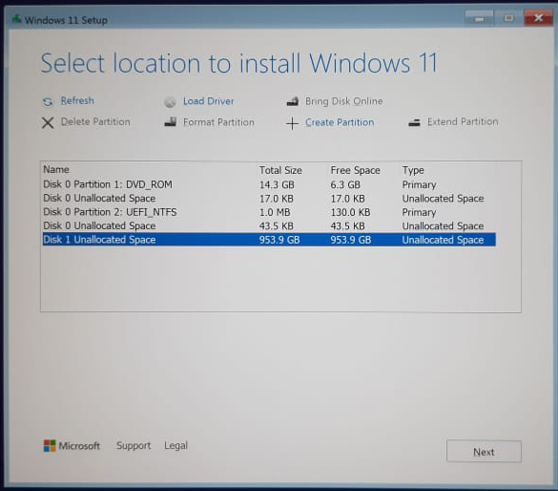Click Bring Disk Online text
Viewport: 558px width, 491px height.
click(344, 101)
